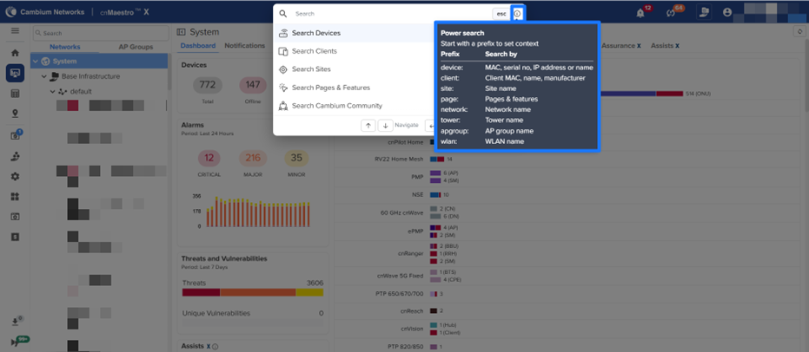Collapse the Base Infrastructure node
Viewport: 809px width, 352px height.
pyautogui.click(x=44, y=76)
